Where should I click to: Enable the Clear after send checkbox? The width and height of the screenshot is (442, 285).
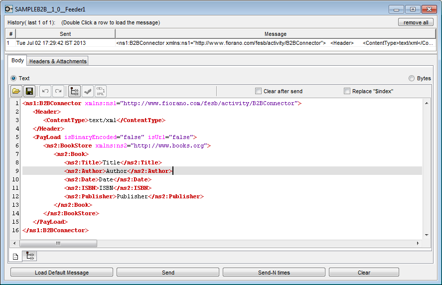pos(258,91)
